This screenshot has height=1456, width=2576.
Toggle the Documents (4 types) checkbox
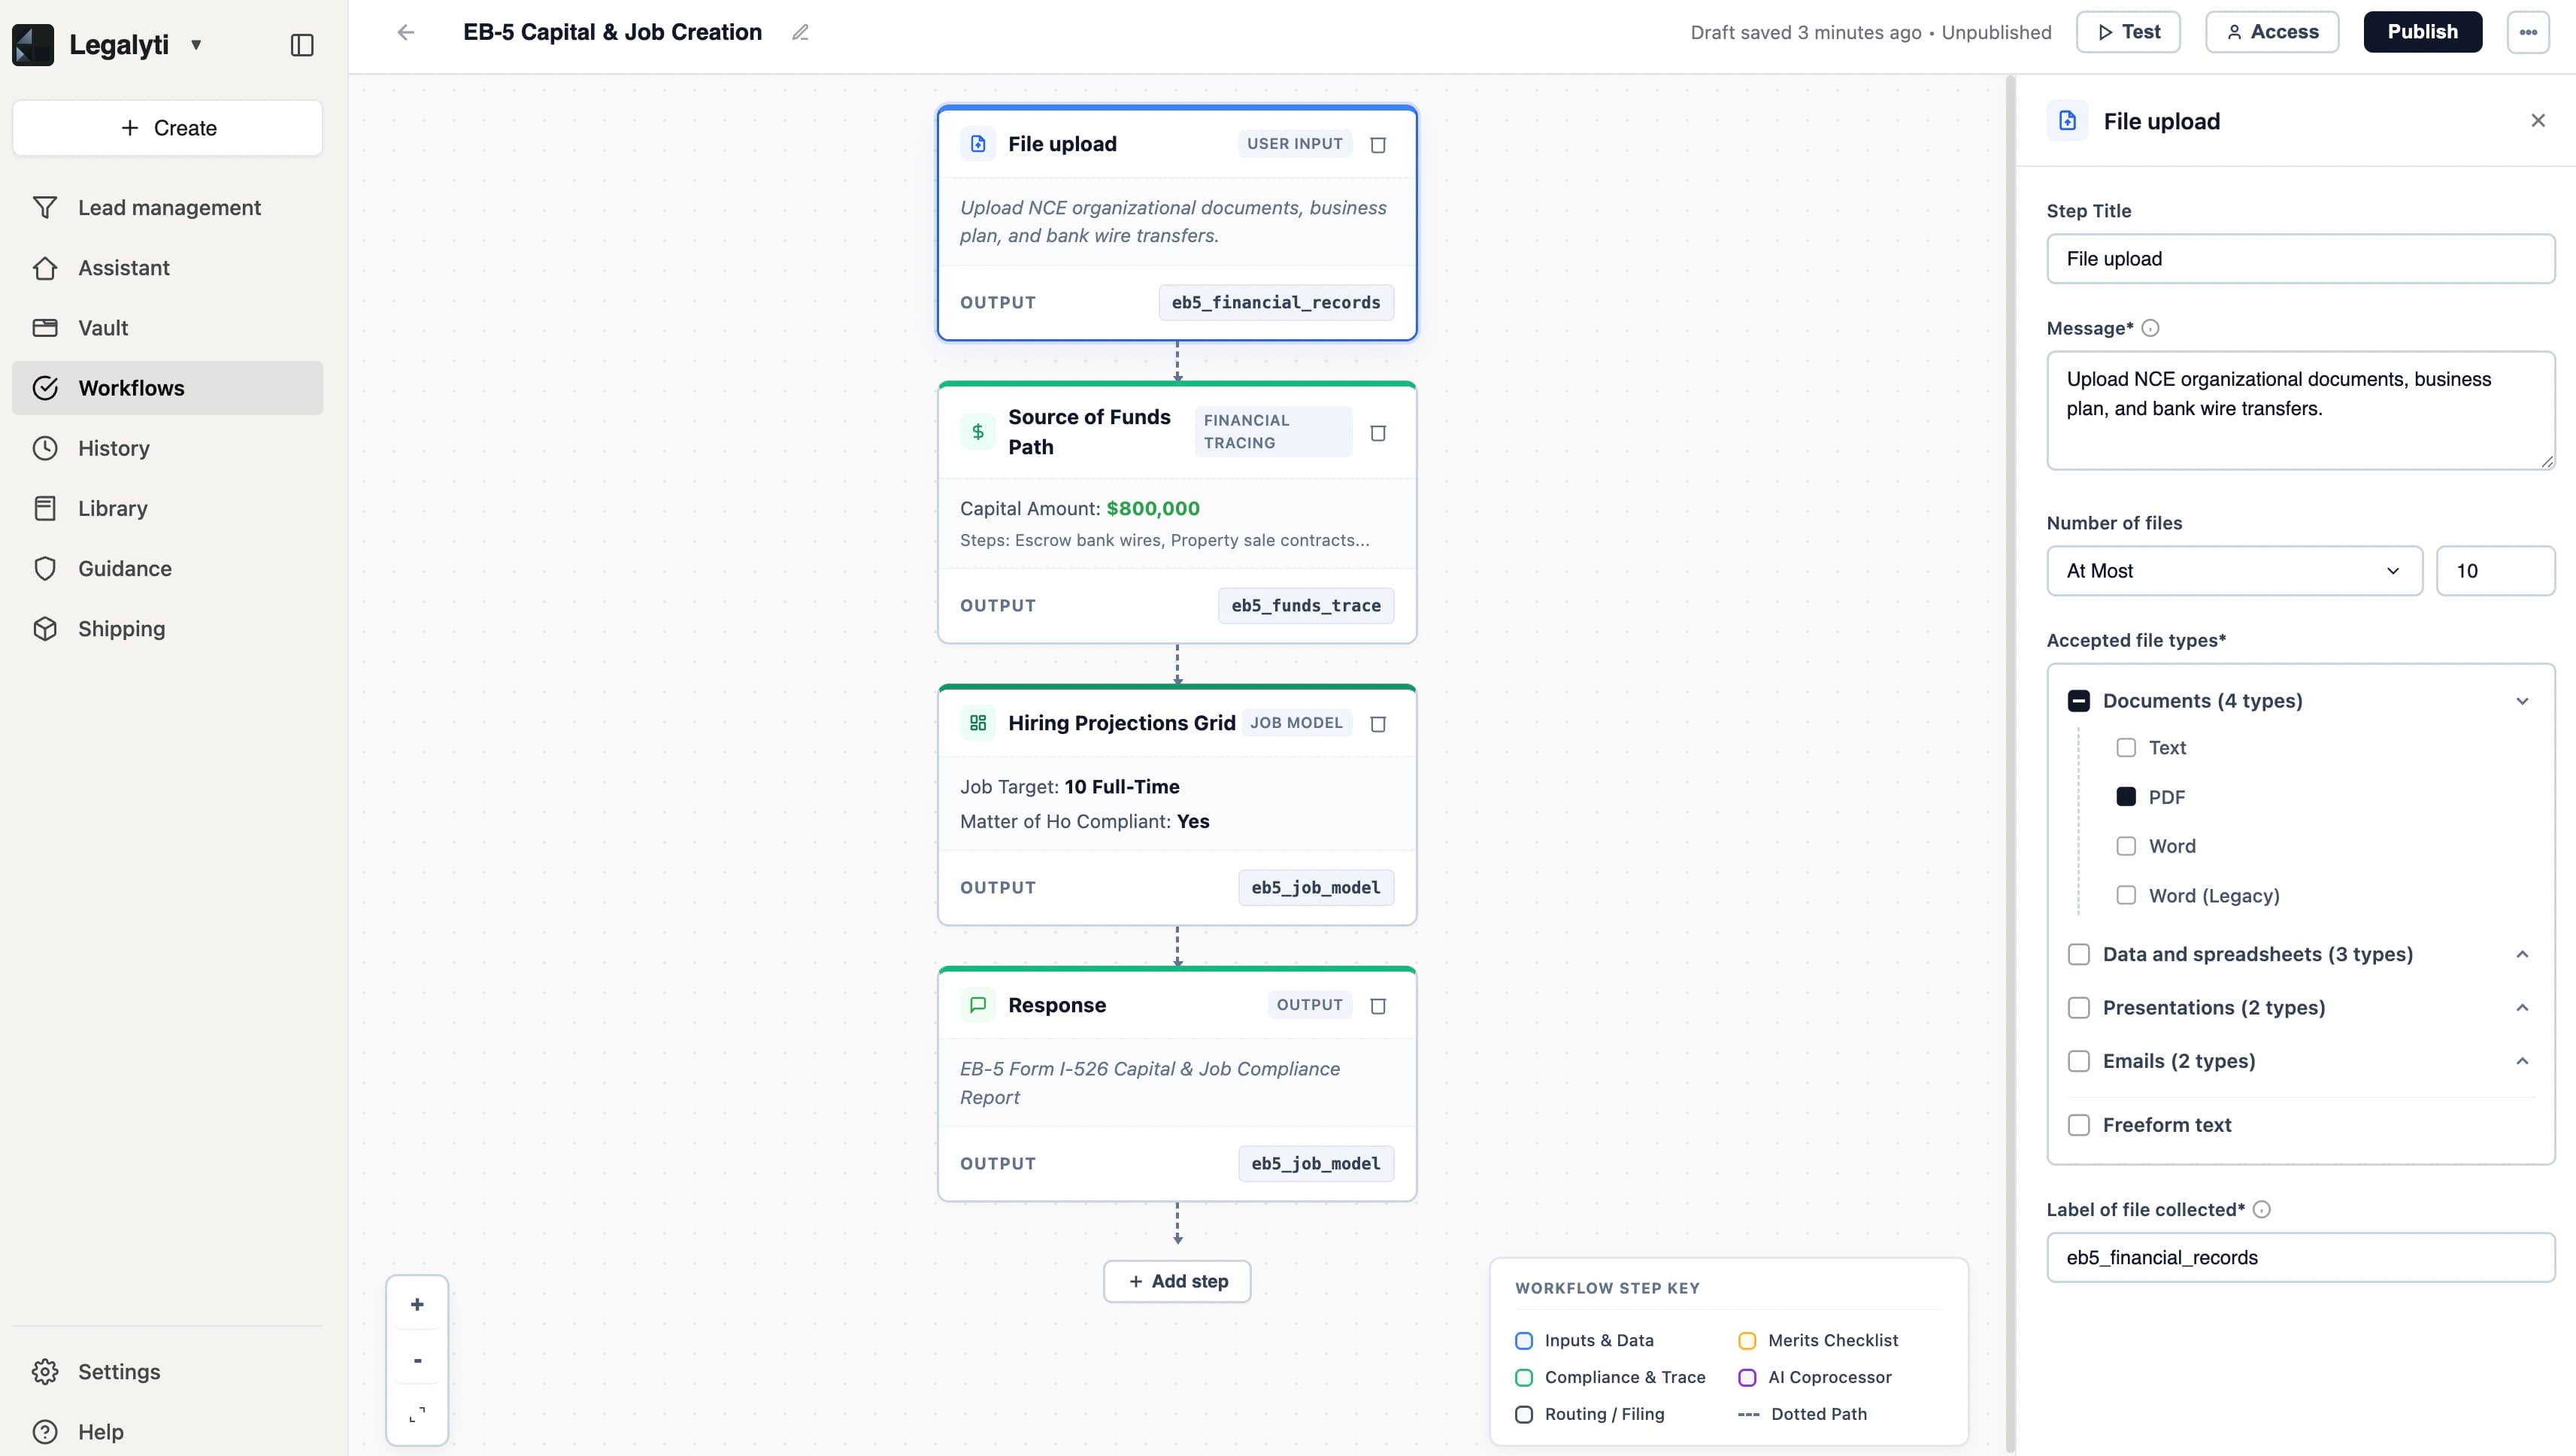pyautogui.click(x=2079, y=701)
